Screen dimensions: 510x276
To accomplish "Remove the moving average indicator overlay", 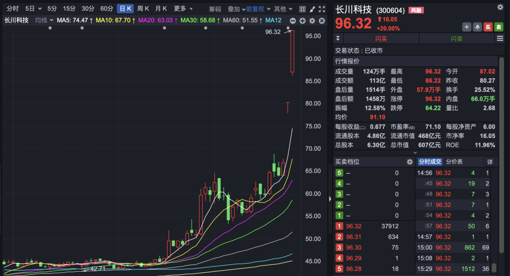I will [322, 21].
